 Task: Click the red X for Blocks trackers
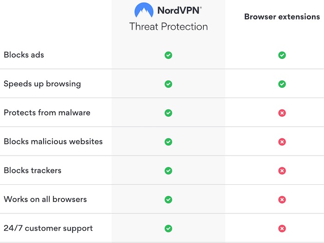[282, 171]
